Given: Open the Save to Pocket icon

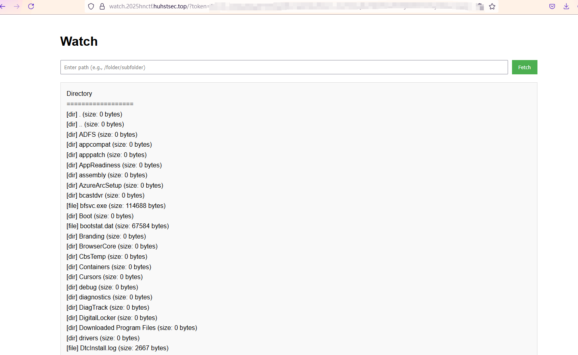Looking at the screenshot, I should coord(552,6).
